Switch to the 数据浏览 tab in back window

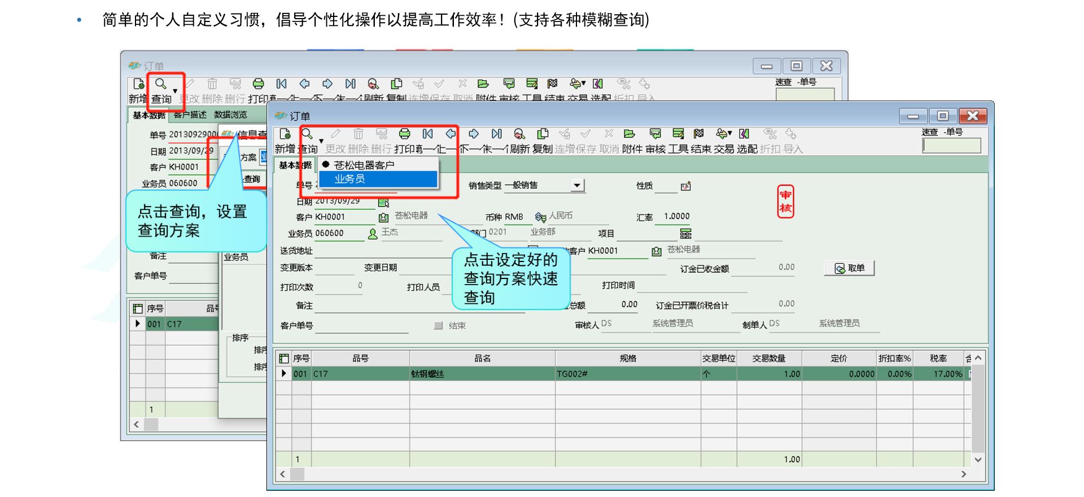coord(230,115)
